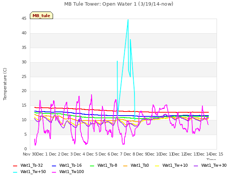
Task: Select the Wat1_Ts0 legend entry
Action: point(136,165)
